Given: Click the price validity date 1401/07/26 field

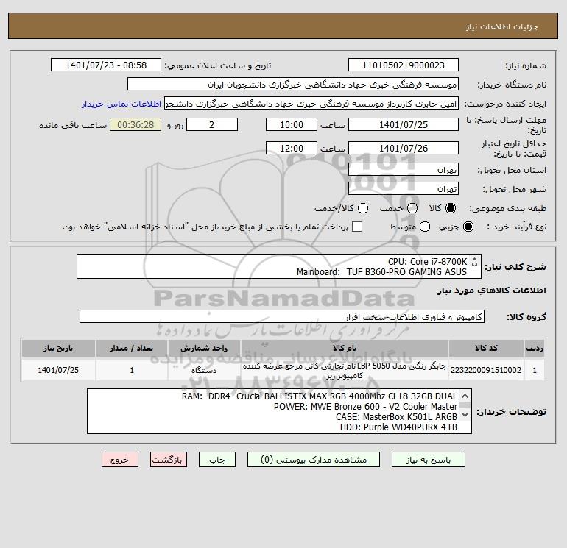Looking at the screenshot, I should tap(404, 148).
